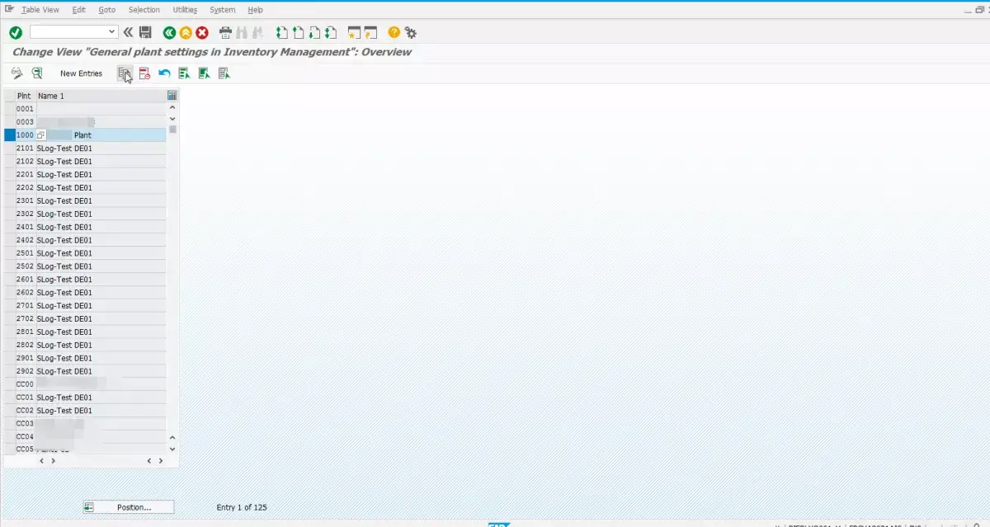Click the scroll-up arrow beside row 0001
Viewport: 990px width, 527px height.
pyautogui.click(x=172, y=107)
